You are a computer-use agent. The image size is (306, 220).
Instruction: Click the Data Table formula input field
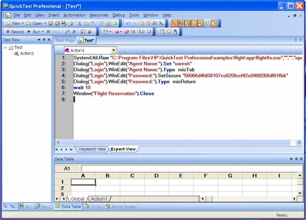click(x=192, y=168)
